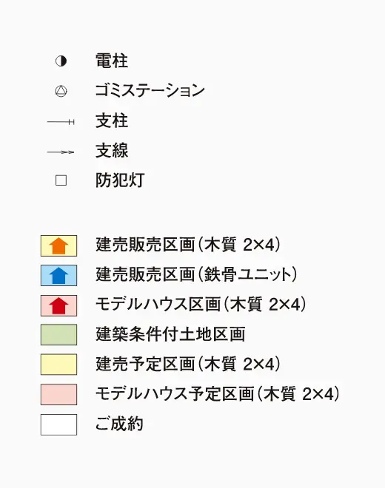This screenshot has height=488, width=385.
Task: Click the 防犯灯 label text
Action: [x=120, y=180]
